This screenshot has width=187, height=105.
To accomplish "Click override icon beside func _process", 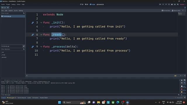I will click(32, 47).
